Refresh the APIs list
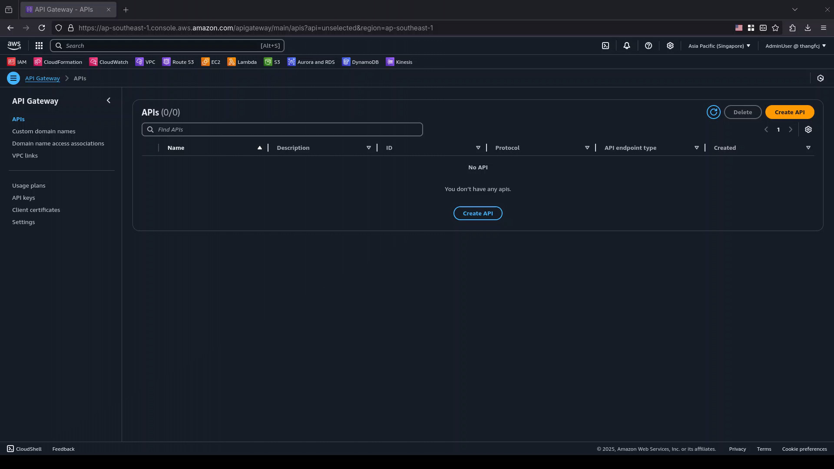This screenshot has height=469, width=834. point(714,112)
